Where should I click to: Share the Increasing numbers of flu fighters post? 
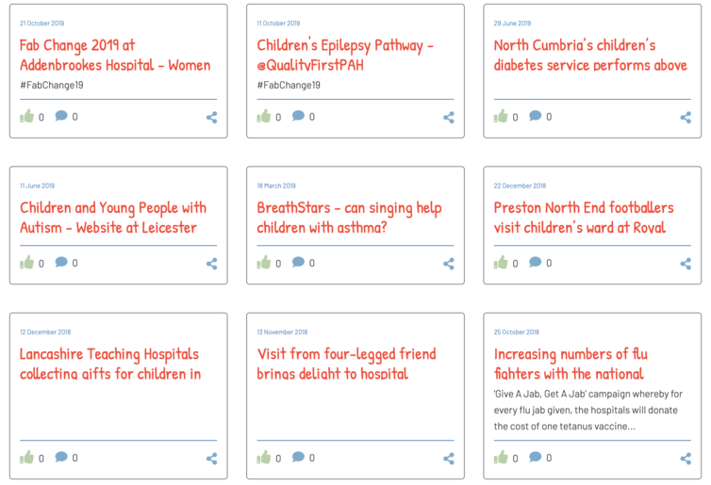tap(686, 459)
